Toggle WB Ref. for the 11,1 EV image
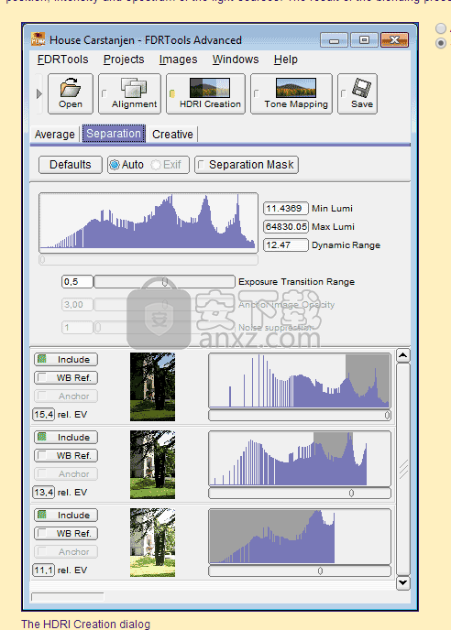Image resolution: width=451 pixels, height=630 pixels. tap(66, 534)
